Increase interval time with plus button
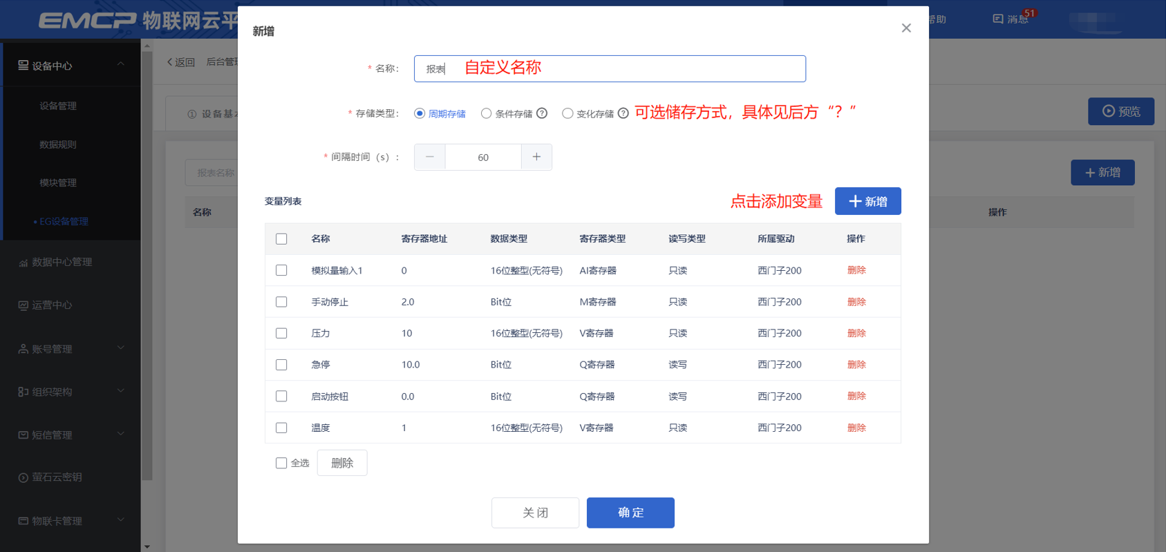1166x552 pixels. [536, 157]
